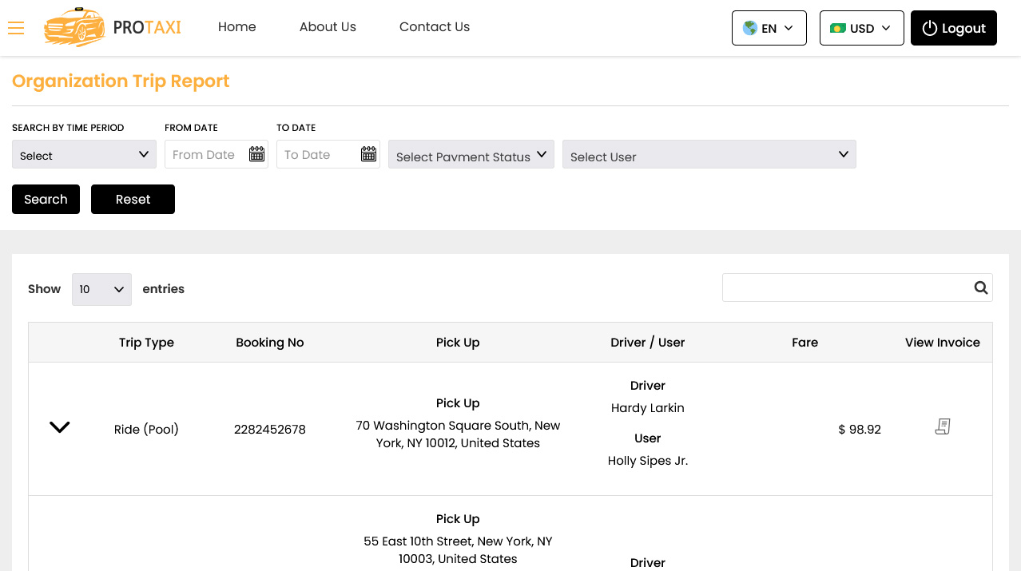Screen dimensions: 1021x571
Task: Click the table search magnifier icon
Action: (x=981, y=287)
